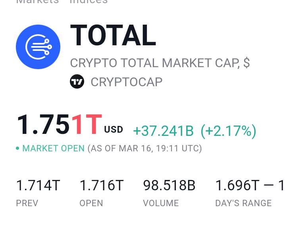
Task: Click the blue crypto total market cap logo
Action: (x=38, y=47)
